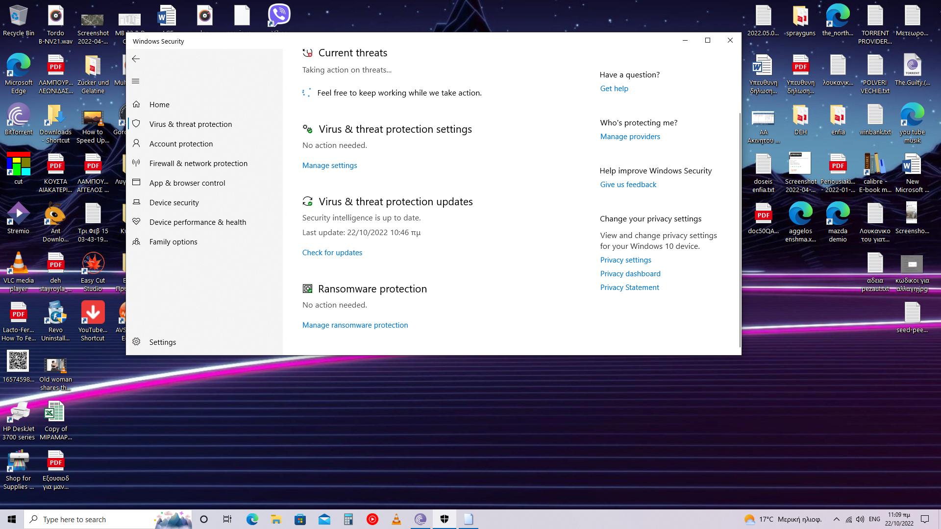Click the back arrow in Windows Security
This screenshot has width=941, height=529.
click(x=136, y=59)
